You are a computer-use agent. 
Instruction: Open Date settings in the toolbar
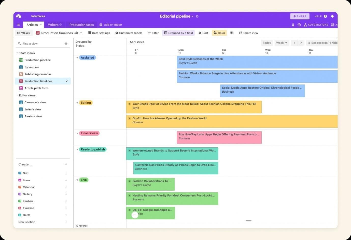tap(99, 33)
